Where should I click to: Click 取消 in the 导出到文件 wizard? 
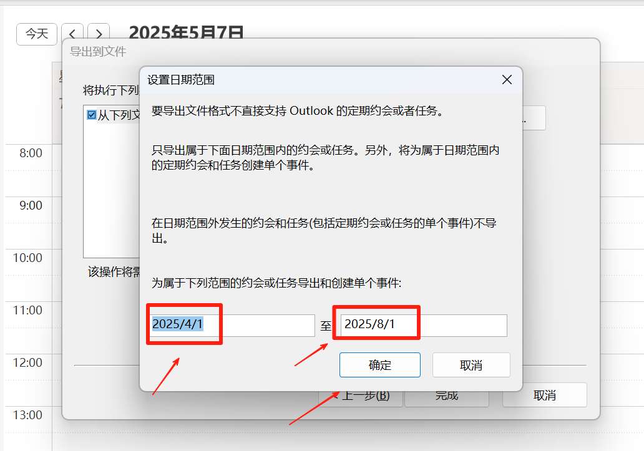pos(545,395)
